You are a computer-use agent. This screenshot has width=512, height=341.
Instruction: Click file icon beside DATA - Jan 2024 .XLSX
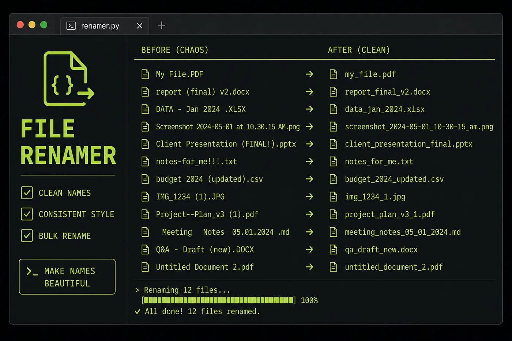coord(145,109)
